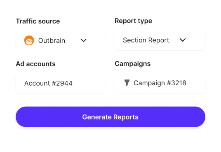221x152 pixels.
Task: Expand the Traffic source chevron arrow
Action: tap(83, 40)
